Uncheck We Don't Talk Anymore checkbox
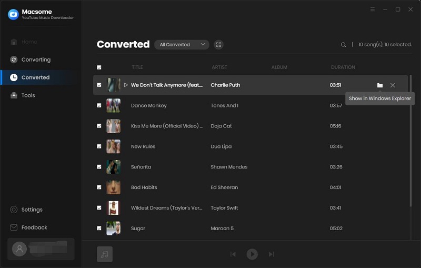The image size is (421, 268). (99, 85)
